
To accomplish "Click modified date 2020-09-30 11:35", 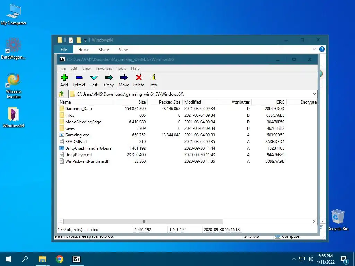I will click(x=200, y=161).
